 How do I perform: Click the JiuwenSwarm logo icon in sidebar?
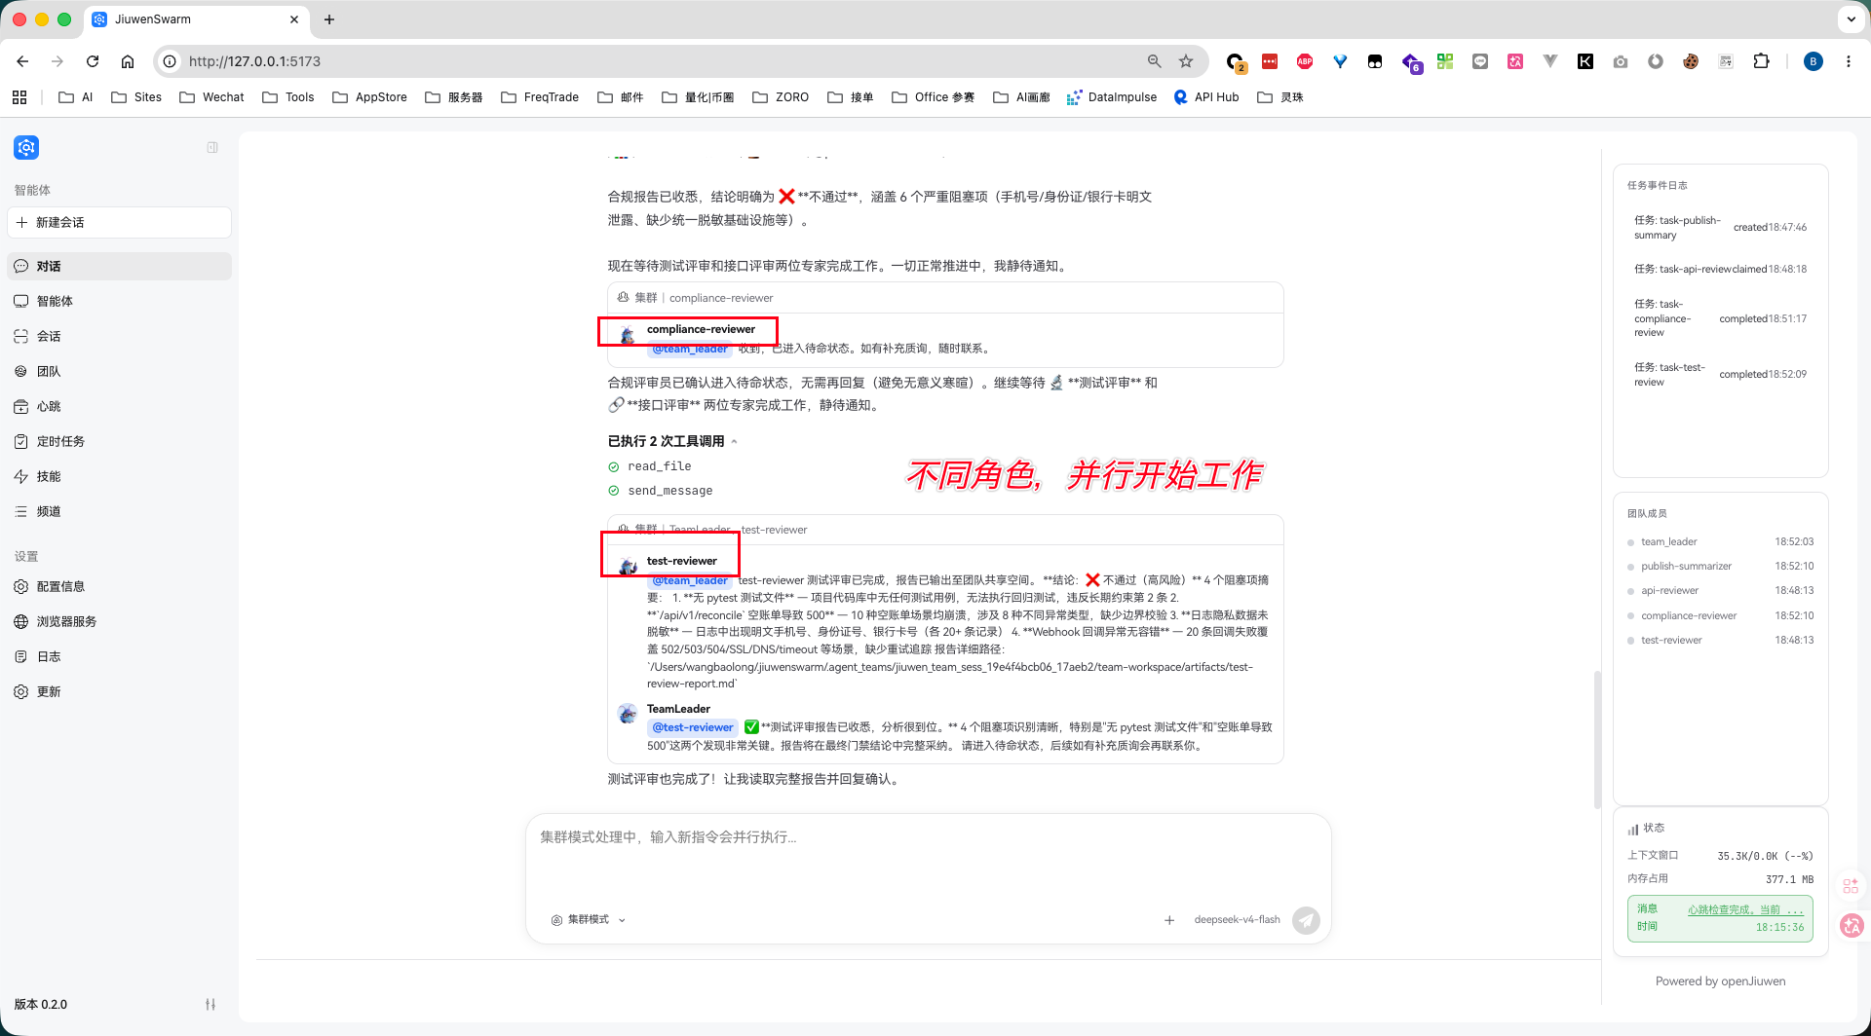tap(26, 147)
